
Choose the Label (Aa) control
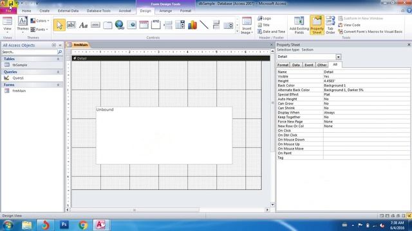click(x=83, y=25)
